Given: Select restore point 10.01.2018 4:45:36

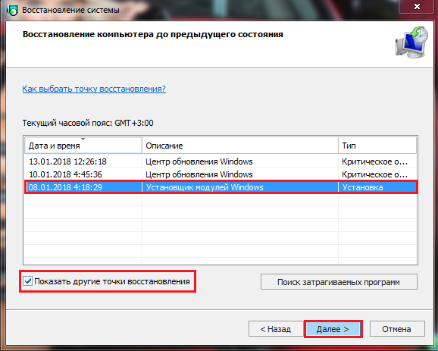Looking at the screenshot, I should pyautogui.click(x=221, y=174).
